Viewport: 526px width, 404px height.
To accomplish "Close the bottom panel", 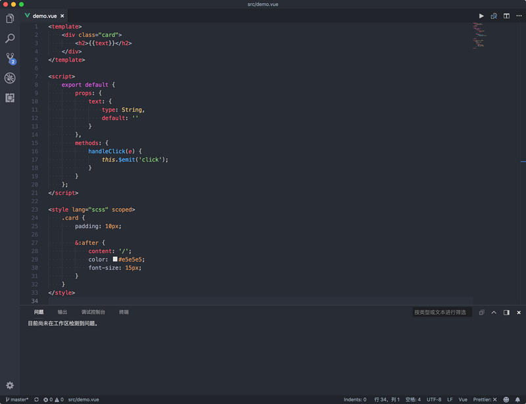I will [x=519, y=312].
